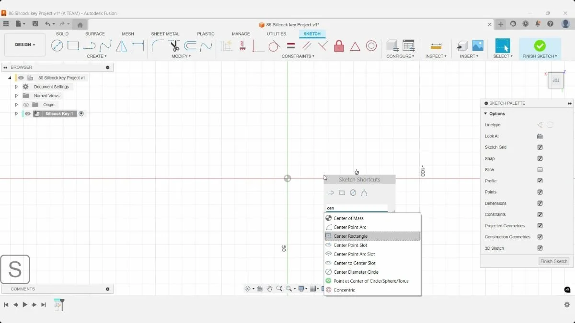Viewport: 575px width, 323px height.
Task: Click the Orbit tool in navigation bar
Action: 248,289
